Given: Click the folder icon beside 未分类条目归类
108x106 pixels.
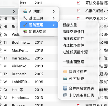Looking at the screenshot, I should click(x=65, y=95).
